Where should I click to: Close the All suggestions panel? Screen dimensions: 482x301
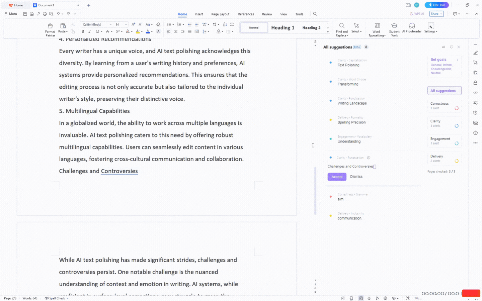click(x=459, y=47)
